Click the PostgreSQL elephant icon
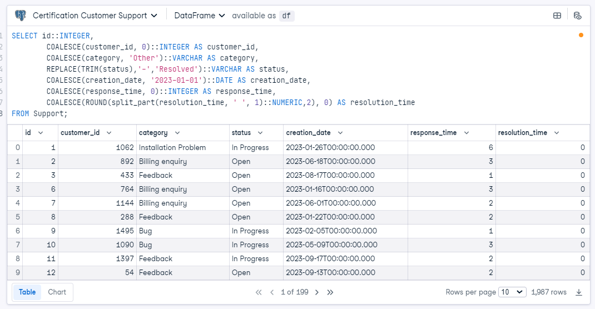The image size is (595, 309). 21,16
